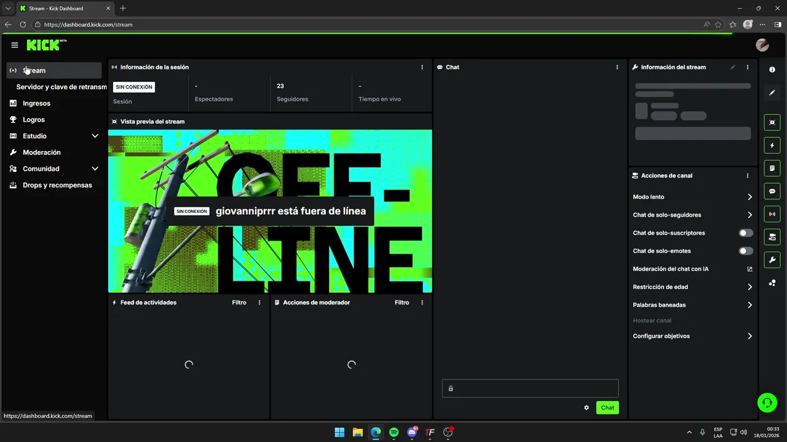
Task: Click the green Chat send button
Action: (x=607, y=408)
